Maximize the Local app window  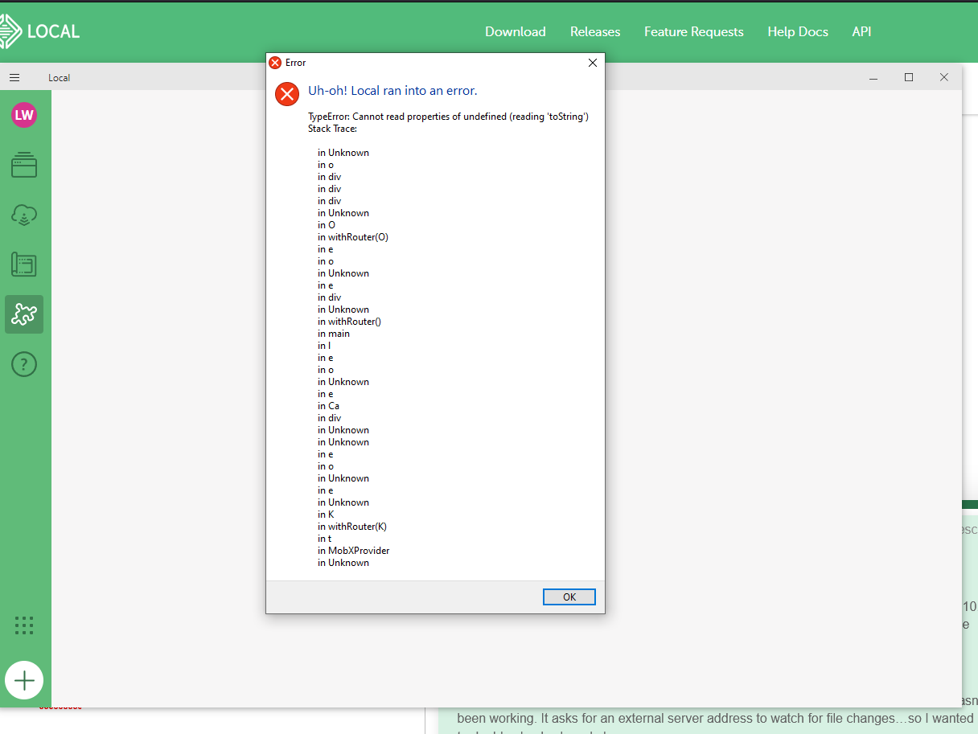(x=909, y=77)
